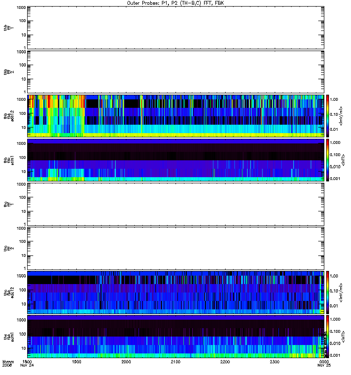Click the 0.10 value on thc edc12 color bar
This screenshot has height=375, width=351.
coord(334,291)
